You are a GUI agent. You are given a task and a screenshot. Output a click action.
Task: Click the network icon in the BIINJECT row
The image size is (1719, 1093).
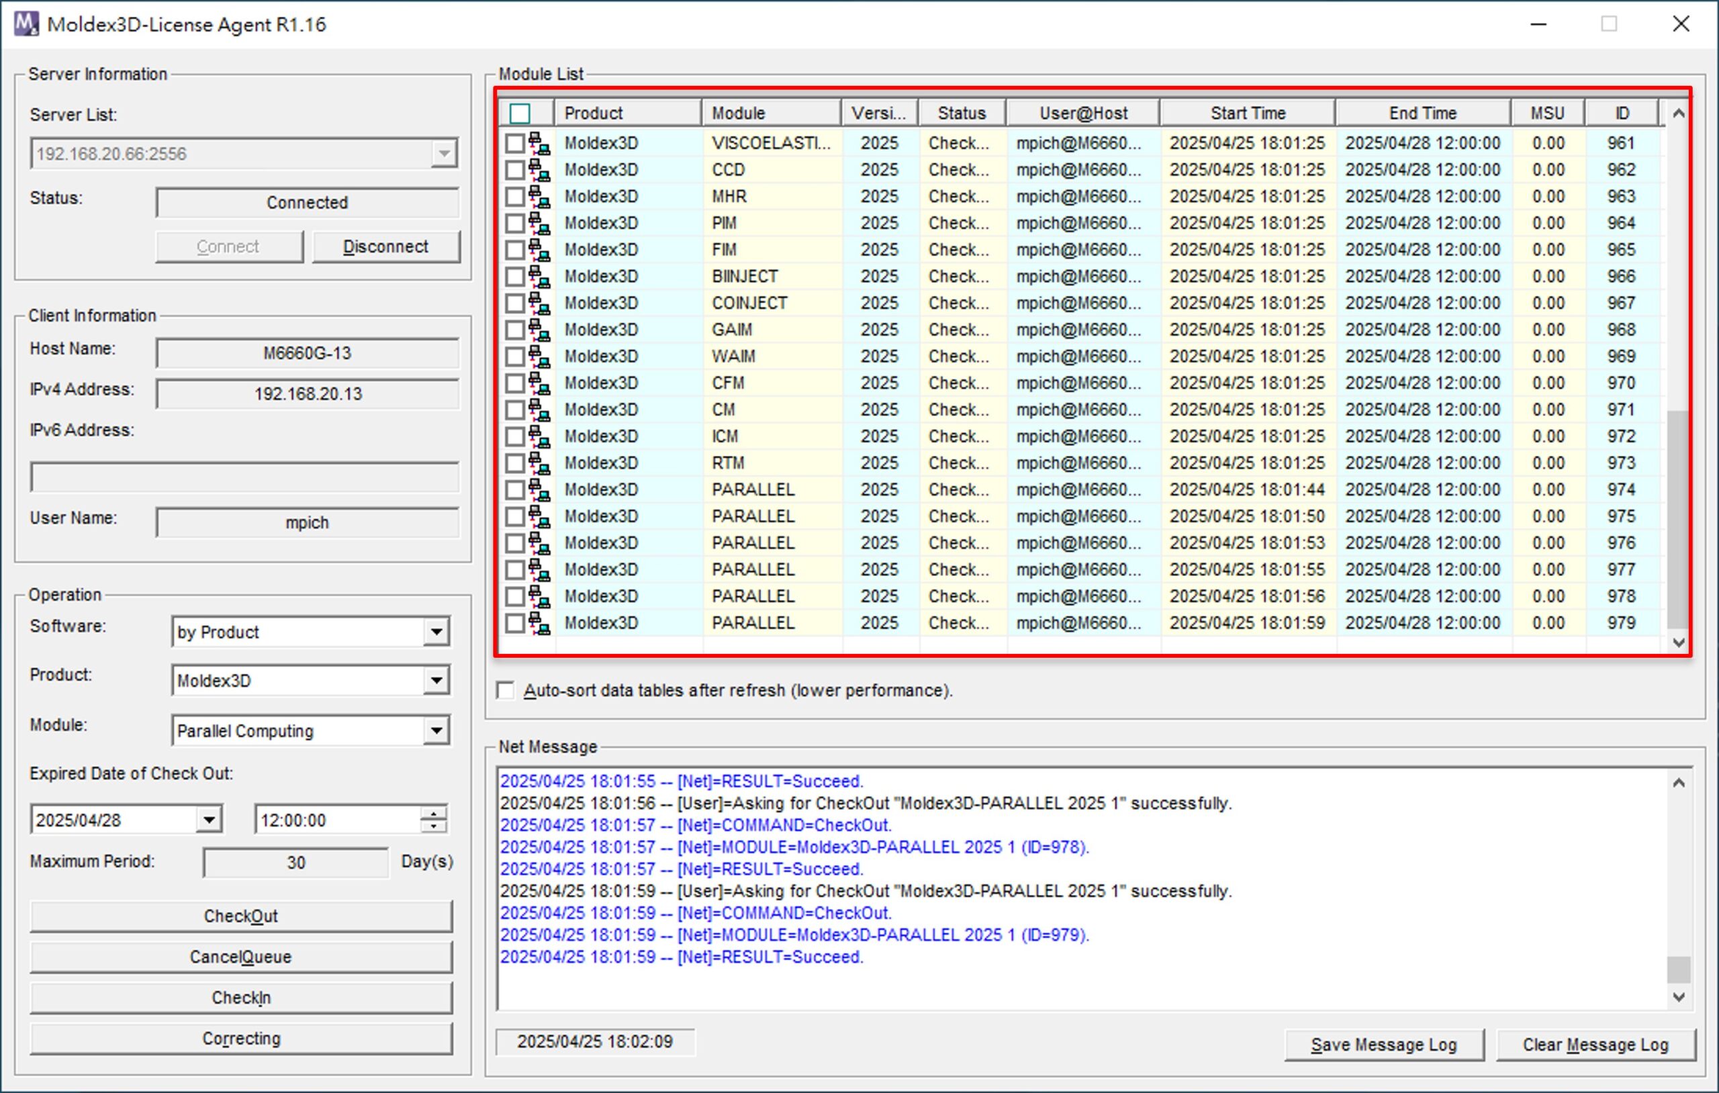pyautogui.click(x=540, y=277)
